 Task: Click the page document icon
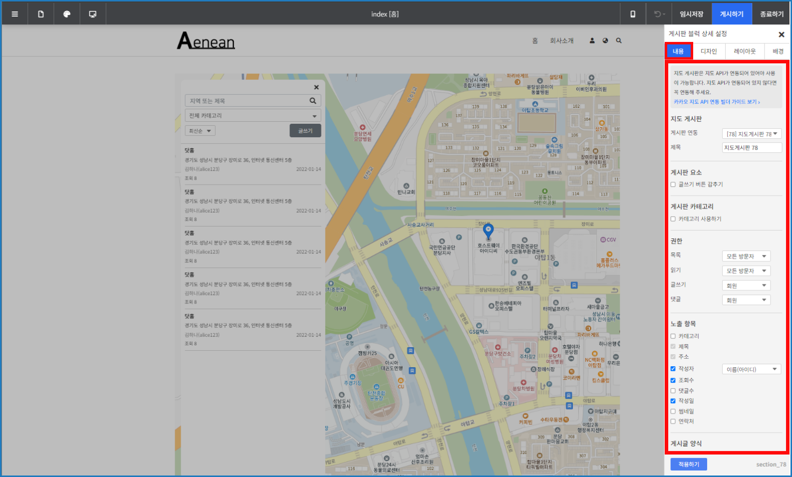(41, 14)
